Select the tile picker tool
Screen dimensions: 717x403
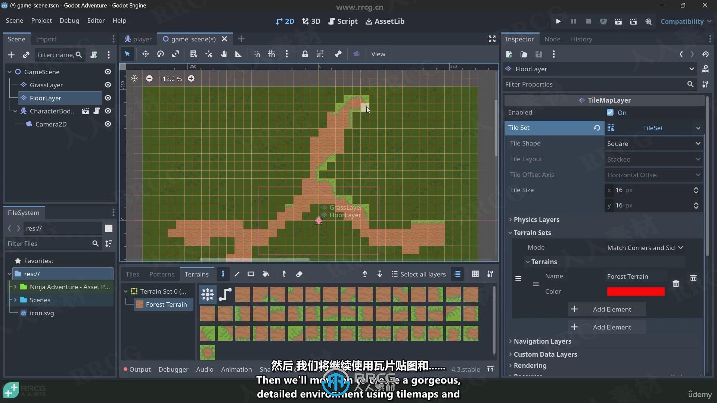point(284,274)
